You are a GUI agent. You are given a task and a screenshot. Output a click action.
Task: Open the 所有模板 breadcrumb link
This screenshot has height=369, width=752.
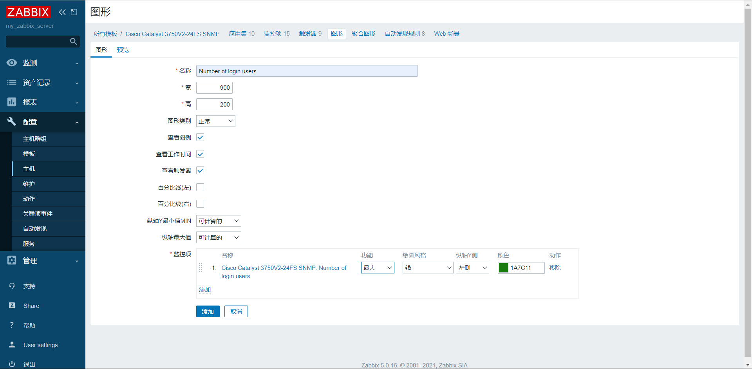(105, 34)
